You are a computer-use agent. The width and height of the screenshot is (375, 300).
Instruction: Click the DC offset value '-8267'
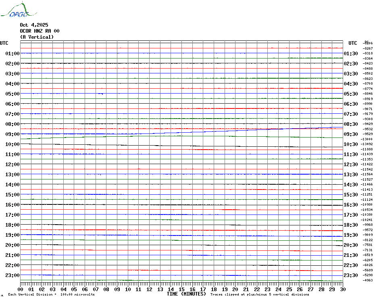368,48
